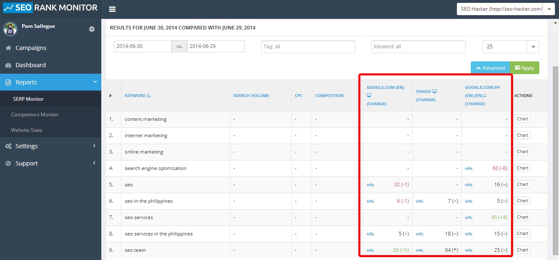Click URL link beside 94 (*) for seo team
The width and height of the screenshot is (559, 260).
pyautogui.click(x=420, y=251)
